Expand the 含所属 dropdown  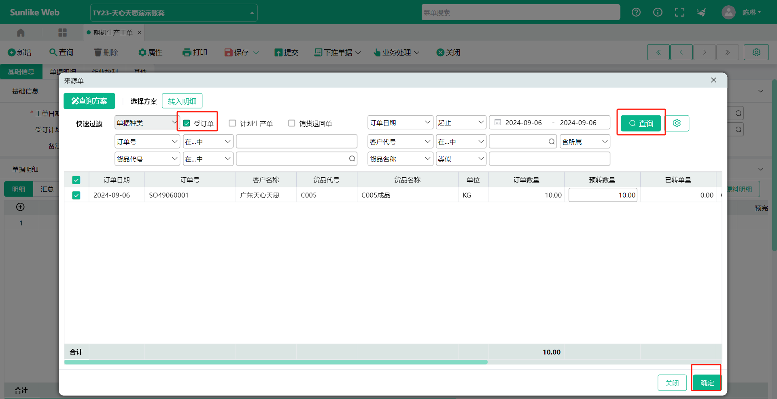coord(584,142)
